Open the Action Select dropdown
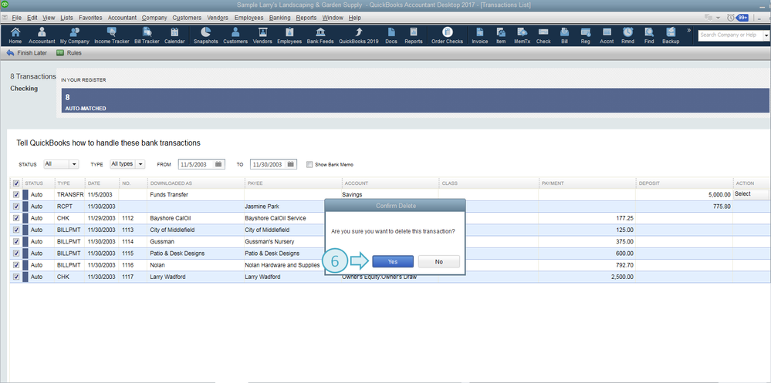This screenshot has width=771, height=383. [751, 194]
